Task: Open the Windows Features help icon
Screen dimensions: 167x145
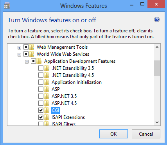Action: [157, 20]
